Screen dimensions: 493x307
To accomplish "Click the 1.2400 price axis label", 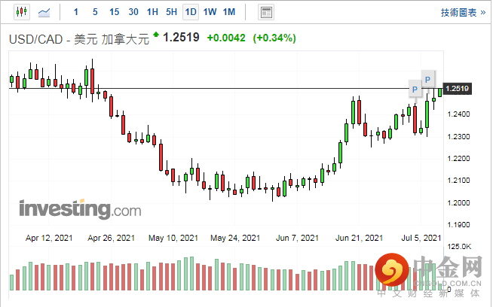I will coord(458,114).
